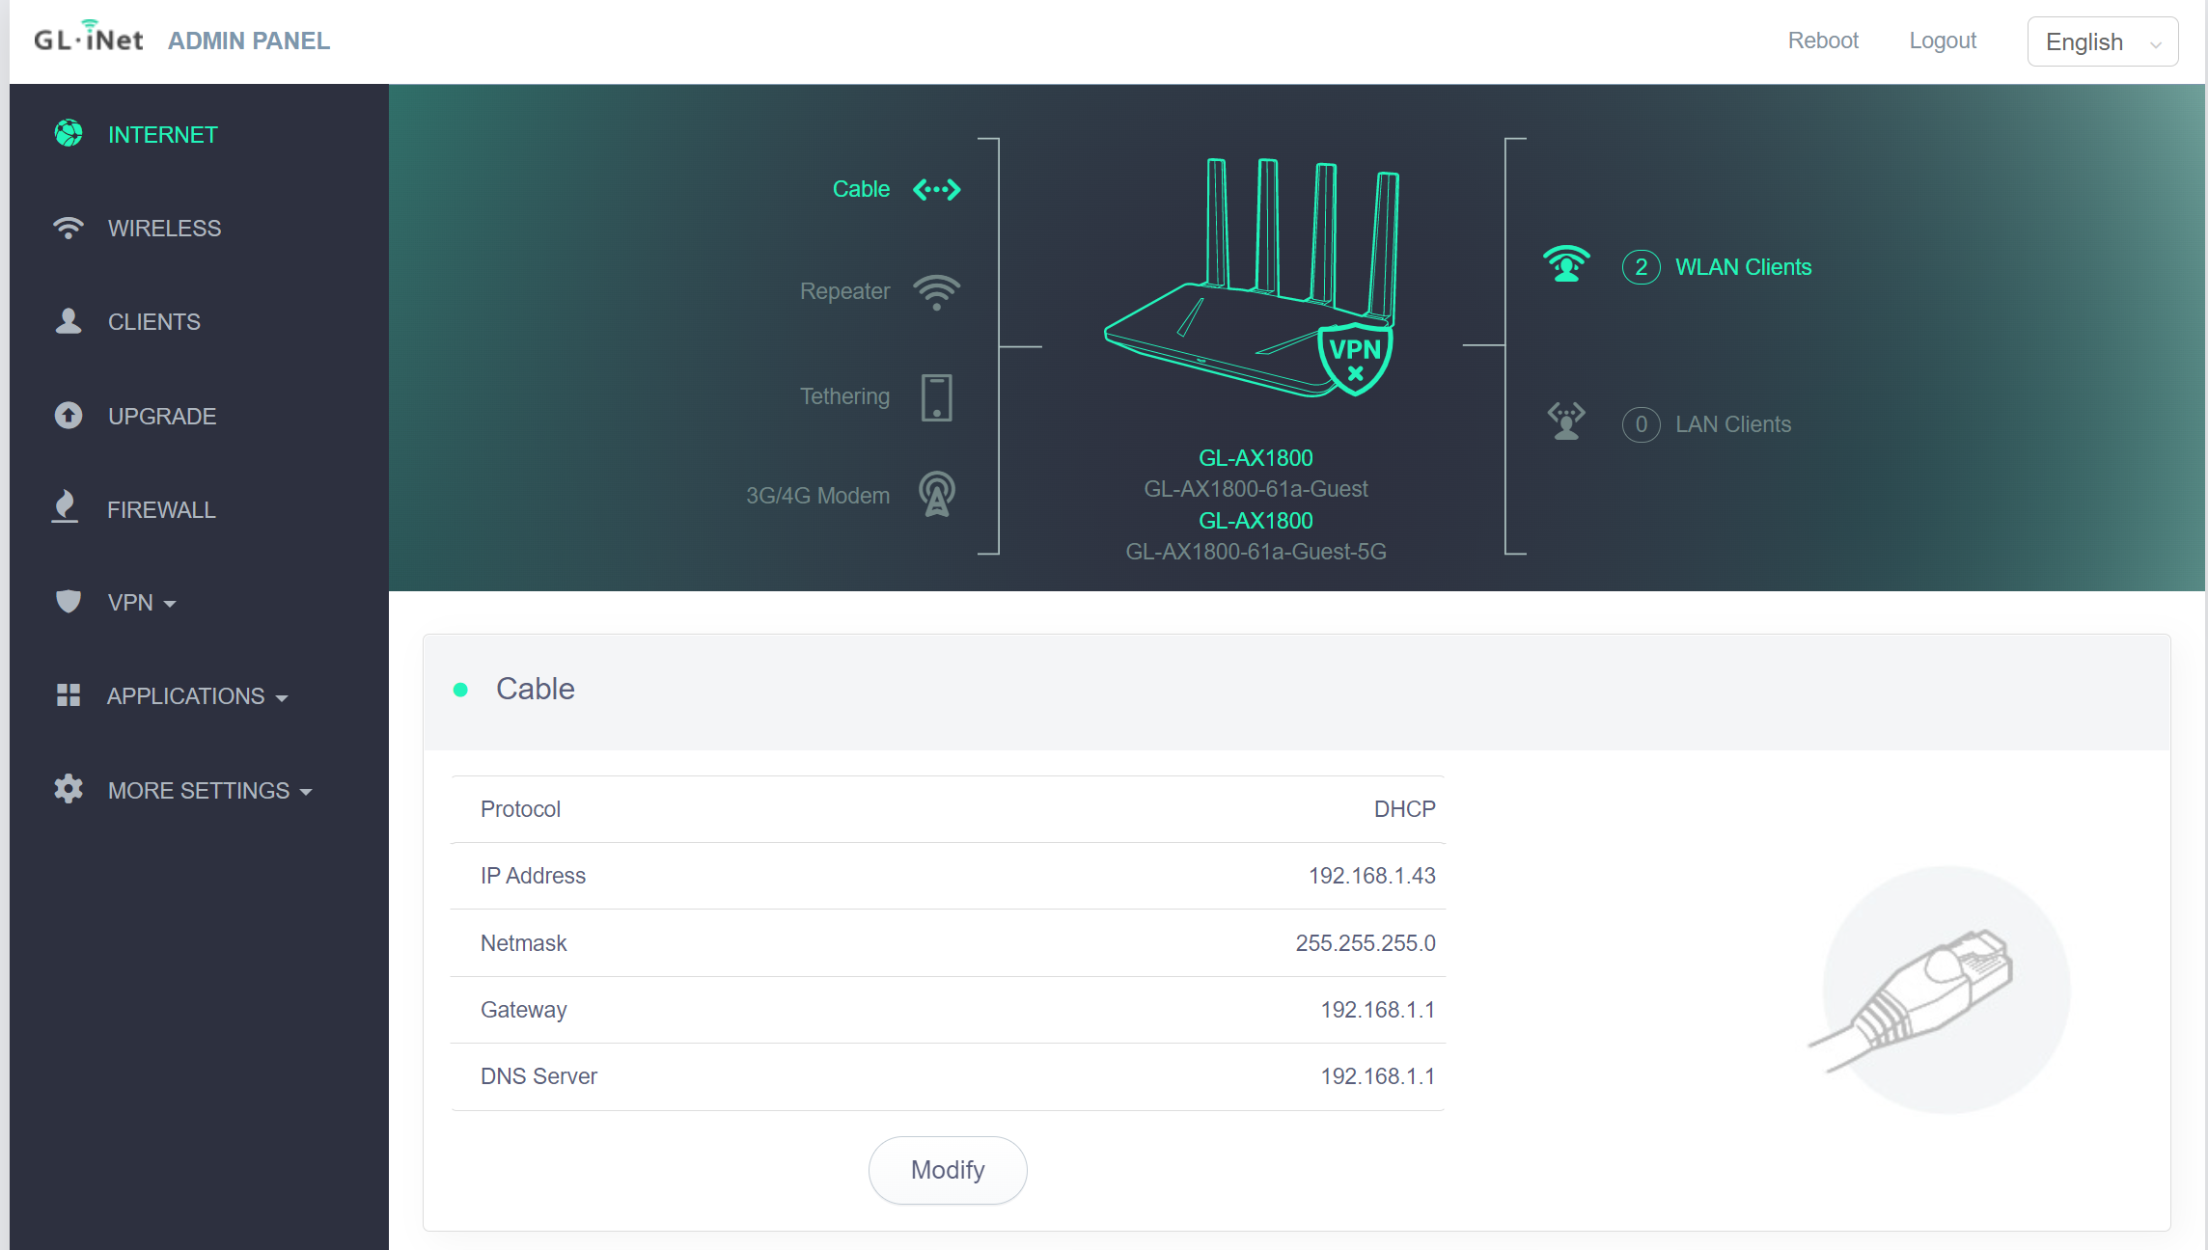
Task: Click the VPN shield badge on router
Action: [x=1355, y=359]
